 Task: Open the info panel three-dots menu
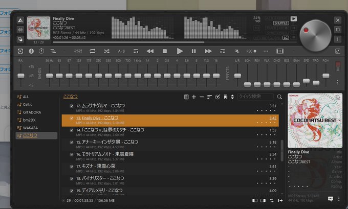coord(339,199)
